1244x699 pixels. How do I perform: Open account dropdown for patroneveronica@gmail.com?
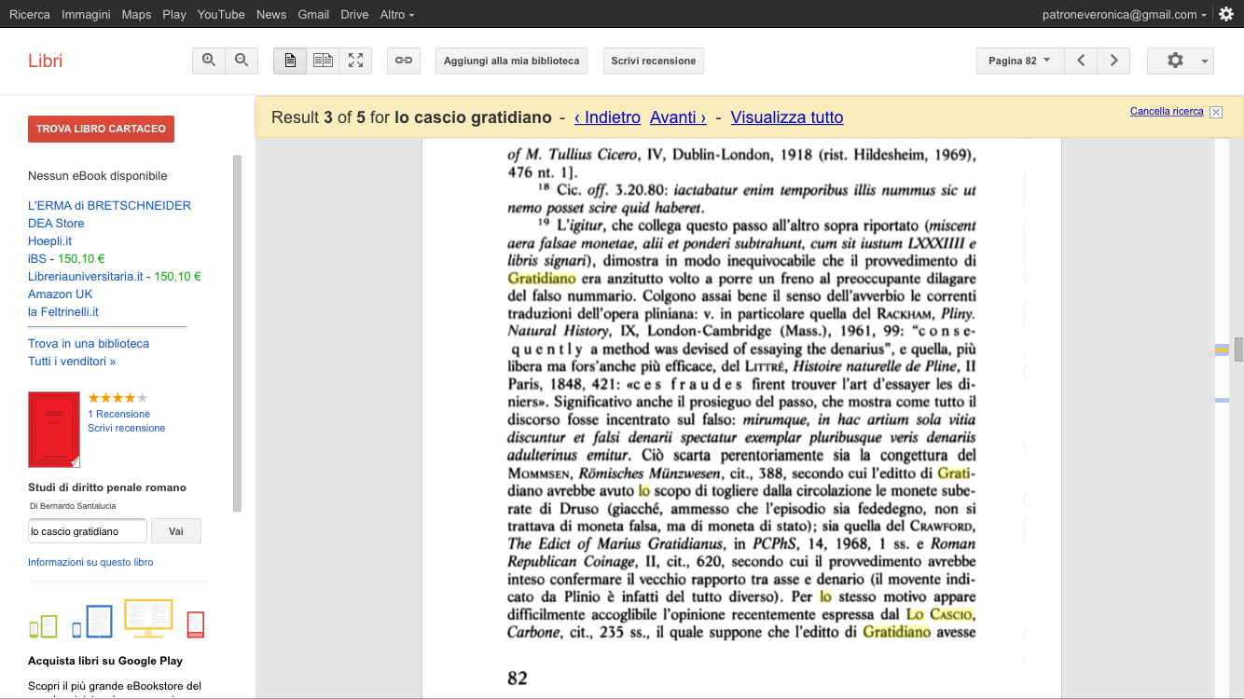click(x=1125, y=14)
